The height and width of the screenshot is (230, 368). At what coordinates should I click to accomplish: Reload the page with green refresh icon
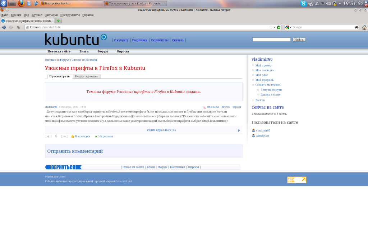coord(279,27)
